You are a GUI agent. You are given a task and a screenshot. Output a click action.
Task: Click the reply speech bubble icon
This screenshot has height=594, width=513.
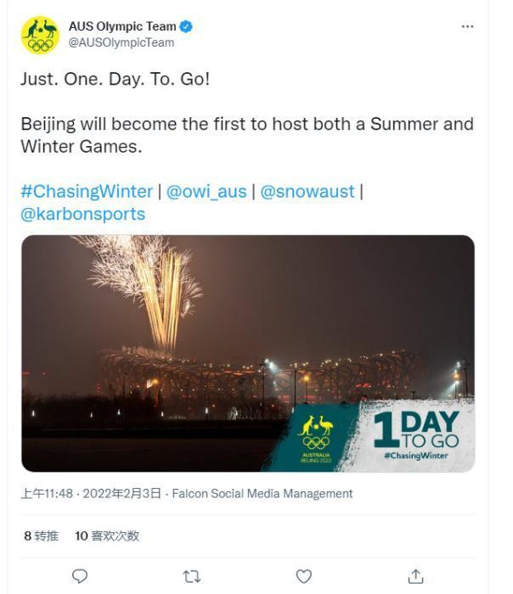click(x=80, y=576)
